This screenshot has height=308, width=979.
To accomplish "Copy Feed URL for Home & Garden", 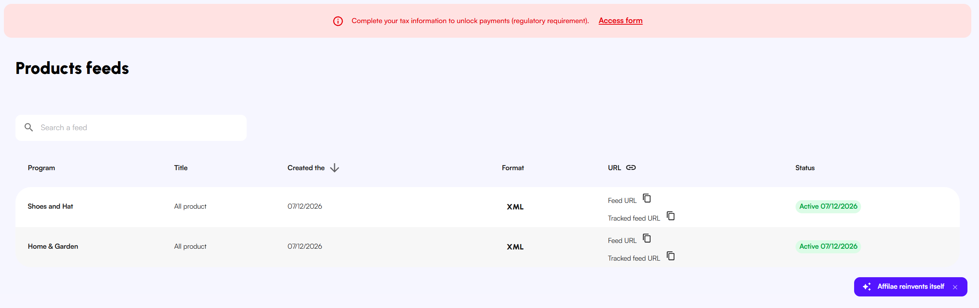I will pos(647,238).
